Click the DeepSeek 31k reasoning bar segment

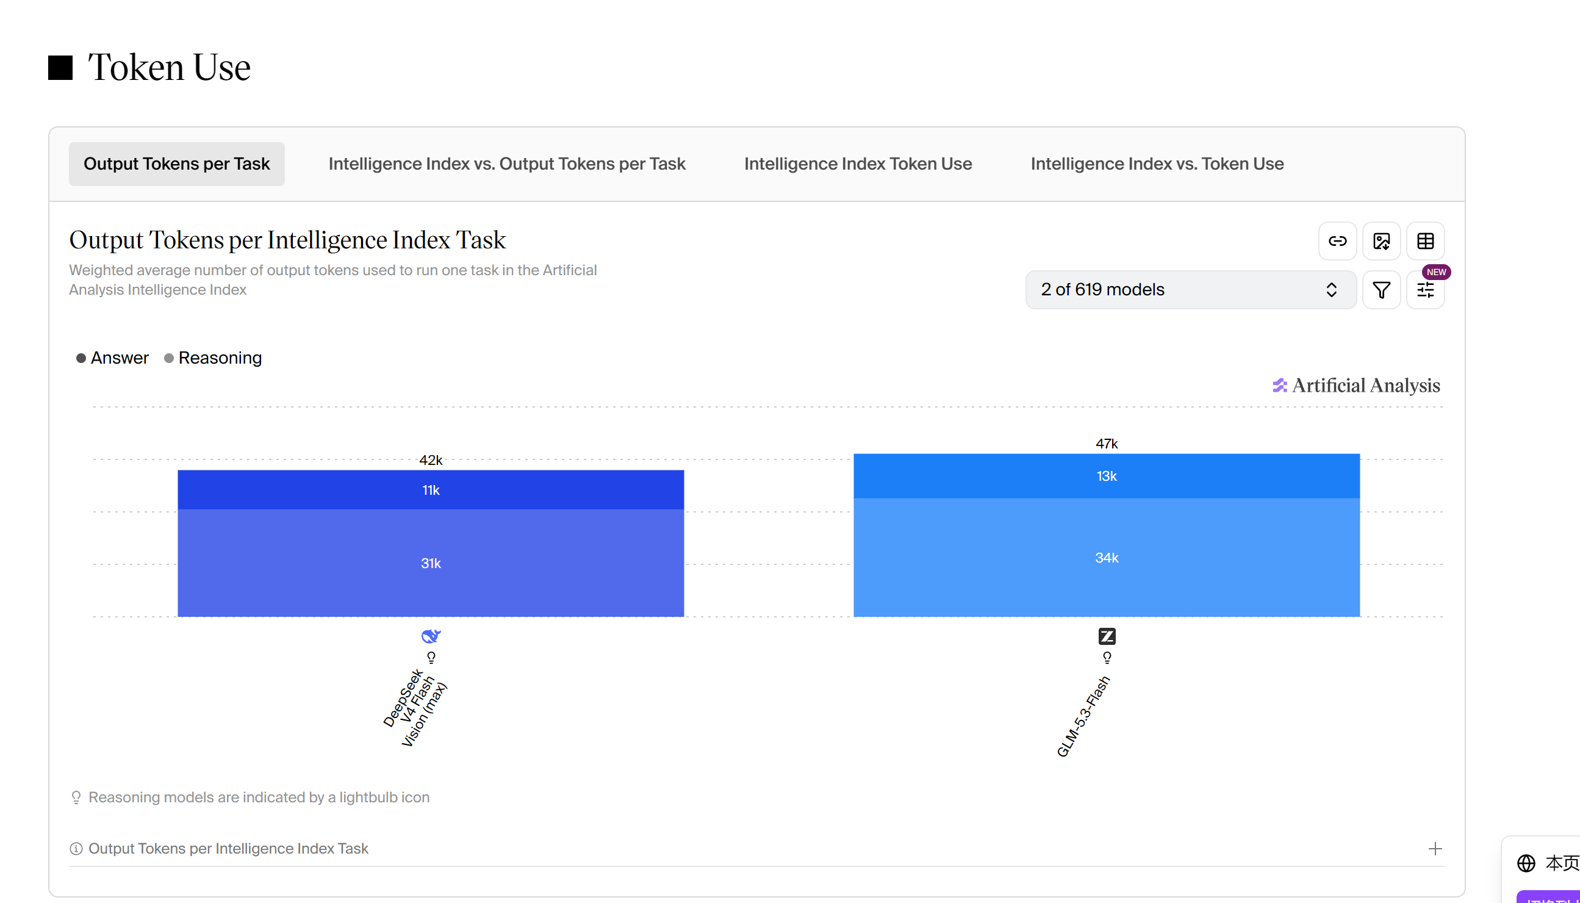pyautogui.click(x=431, y=563)
